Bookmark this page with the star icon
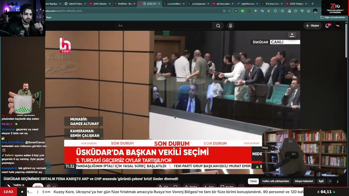This screenshot has height=196, width=349. pyautogui.click(x=229, y=11)
